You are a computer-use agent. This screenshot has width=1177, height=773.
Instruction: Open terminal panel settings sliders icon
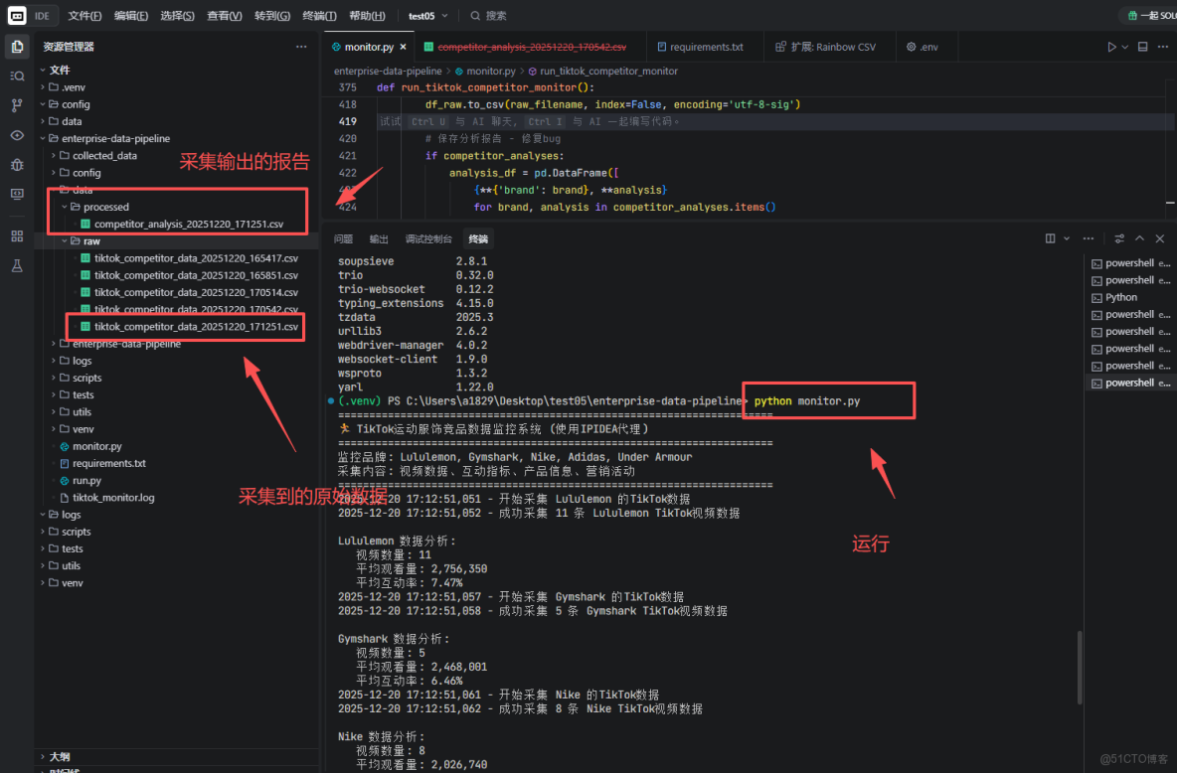[1119, 238]
